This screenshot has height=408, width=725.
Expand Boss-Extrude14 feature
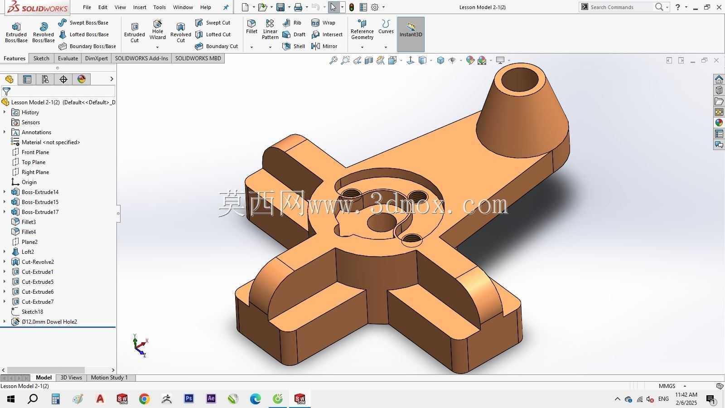5,192
